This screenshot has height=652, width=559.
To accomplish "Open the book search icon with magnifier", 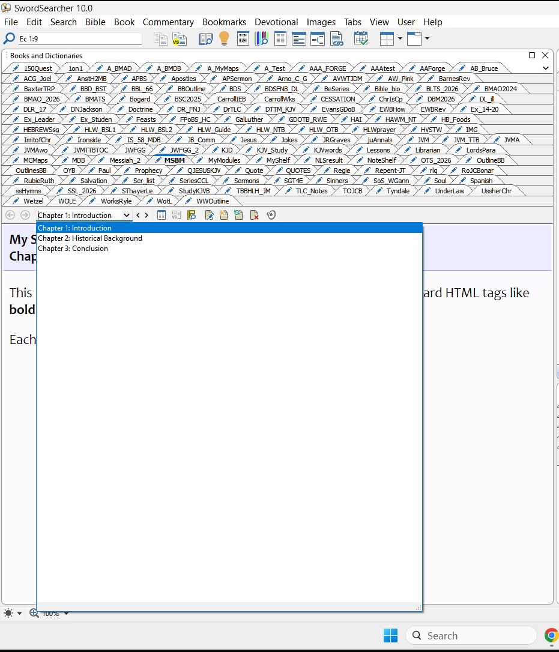I will (205, 38).
